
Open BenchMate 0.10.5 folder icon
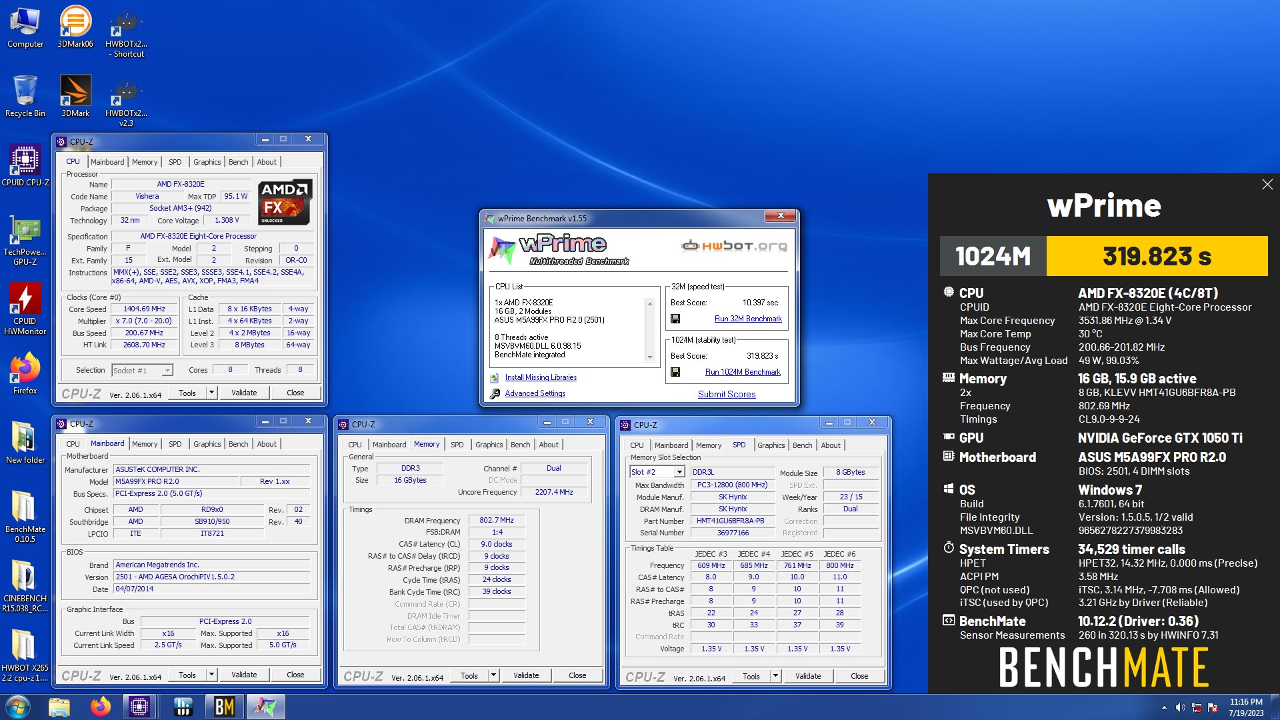click(25, 517)
